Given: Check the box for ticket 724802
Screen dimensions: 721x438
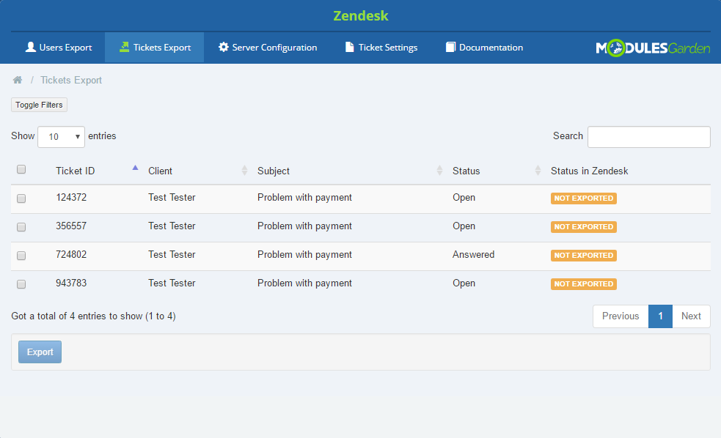Looking at the screenshot, I should pyautogui.click(x=21, y=256).
